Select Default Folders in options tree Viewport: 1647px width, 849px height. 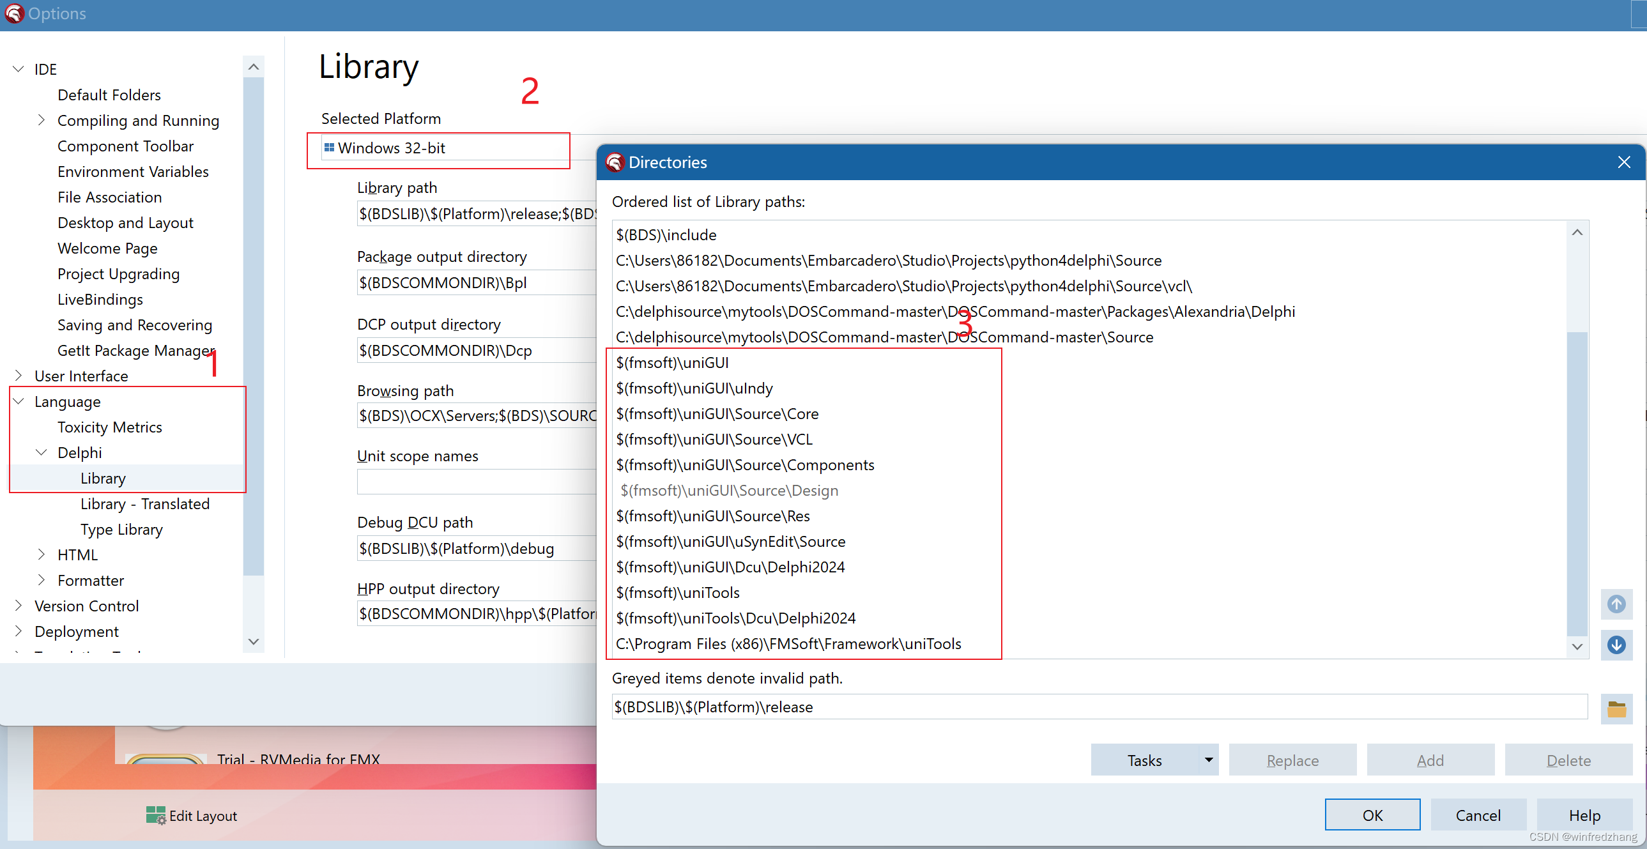(109, 95)
